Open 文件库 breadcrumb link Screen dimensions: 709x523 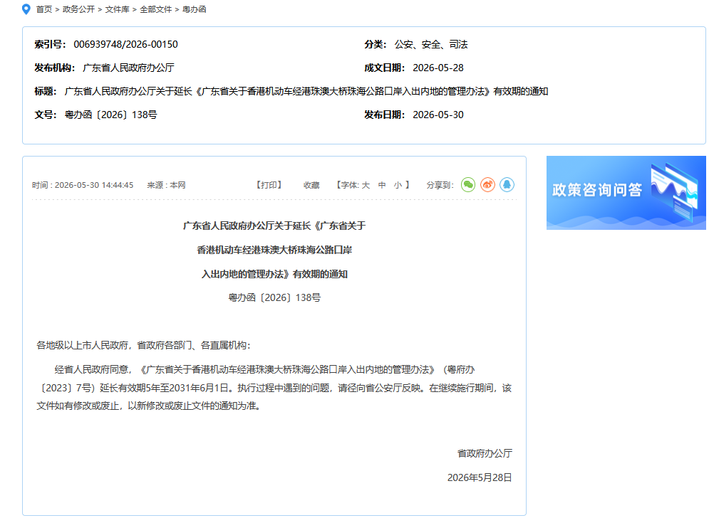(x=117, y=9)
